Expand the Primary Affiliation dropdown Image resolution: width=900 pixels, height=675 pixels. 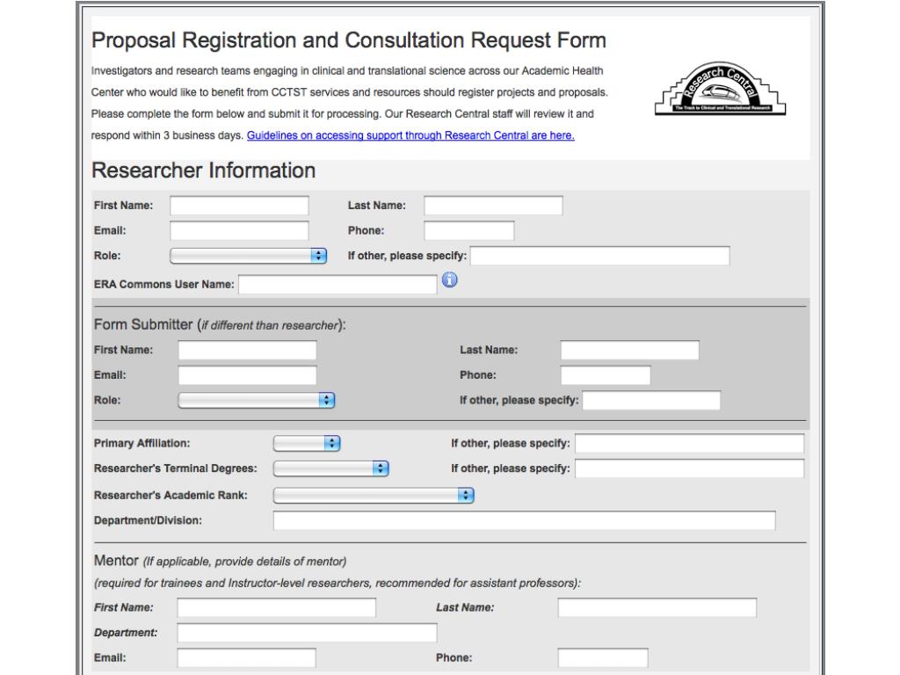307,443
